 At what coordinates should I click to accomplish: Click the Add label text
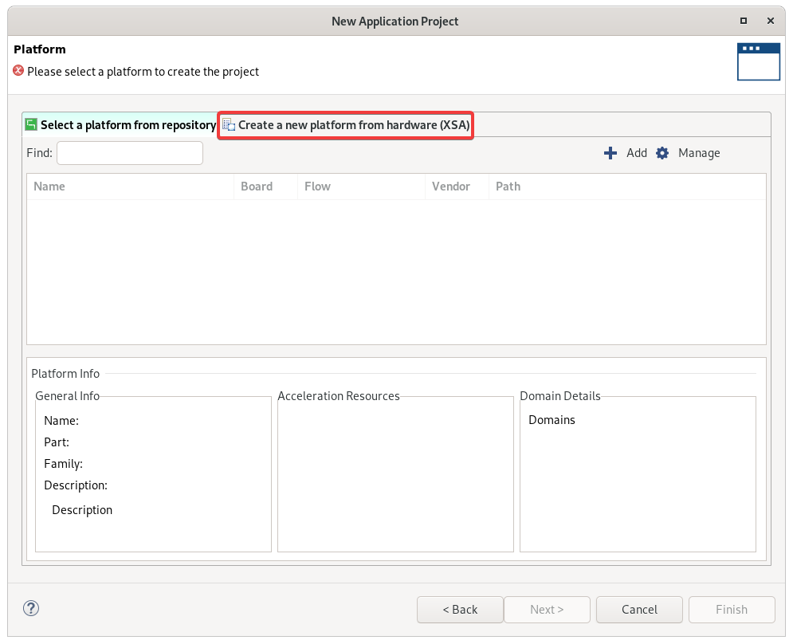pyautogui.click(x=637, y=153)
